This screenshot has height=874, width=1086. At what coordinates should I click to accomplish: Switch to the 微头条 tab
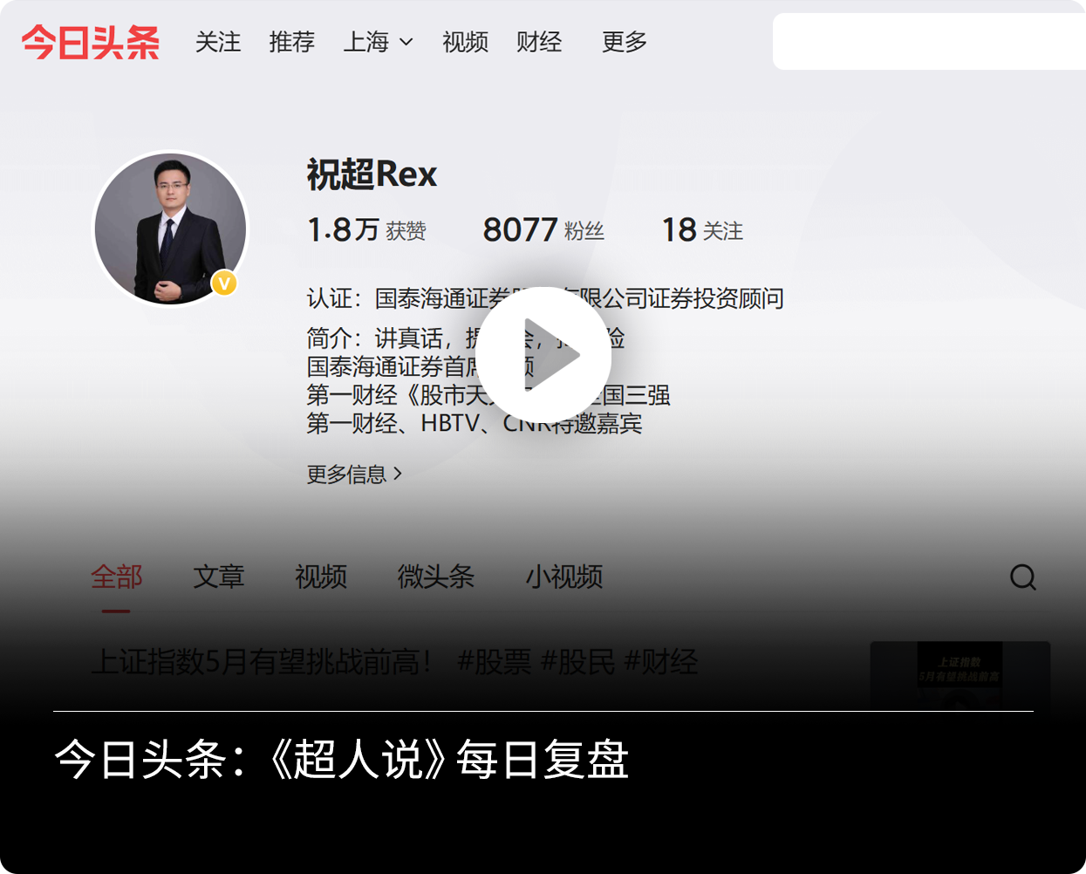(x=436, y=577)
